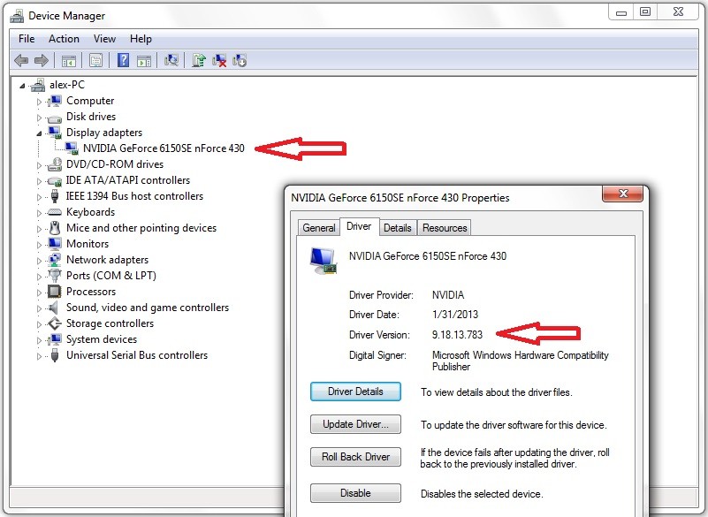Click the DVD/CD-ROM drives category icon
This screenshot has width=708, height=517.
55,164
